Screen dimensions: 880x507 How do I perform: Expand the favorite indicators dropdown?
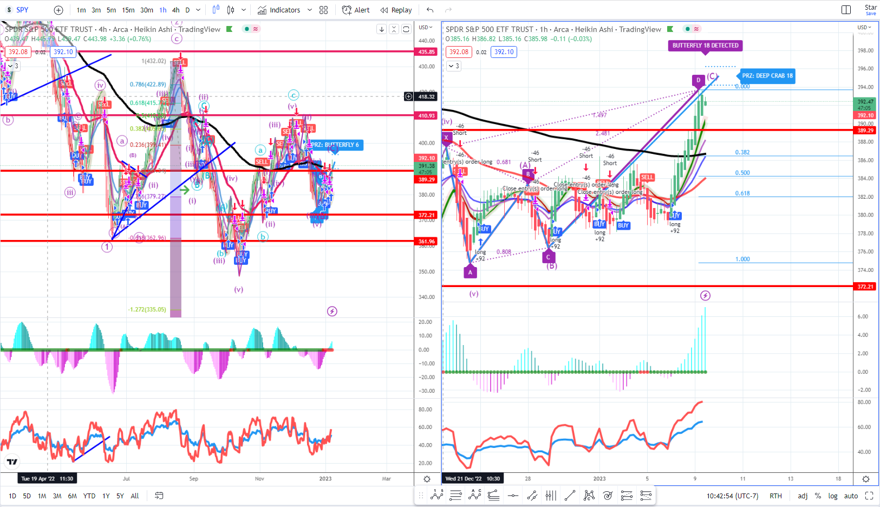pos(310,10)
